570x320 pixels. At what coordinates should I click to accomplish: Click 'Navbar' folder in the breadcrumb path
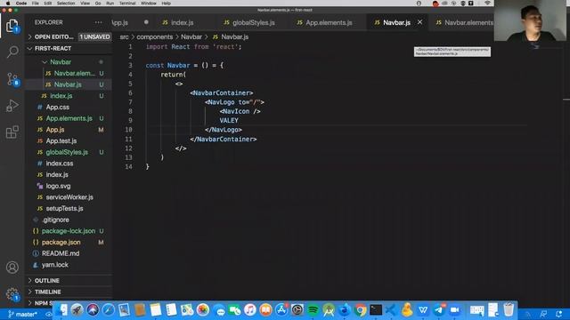click(191, 37)
